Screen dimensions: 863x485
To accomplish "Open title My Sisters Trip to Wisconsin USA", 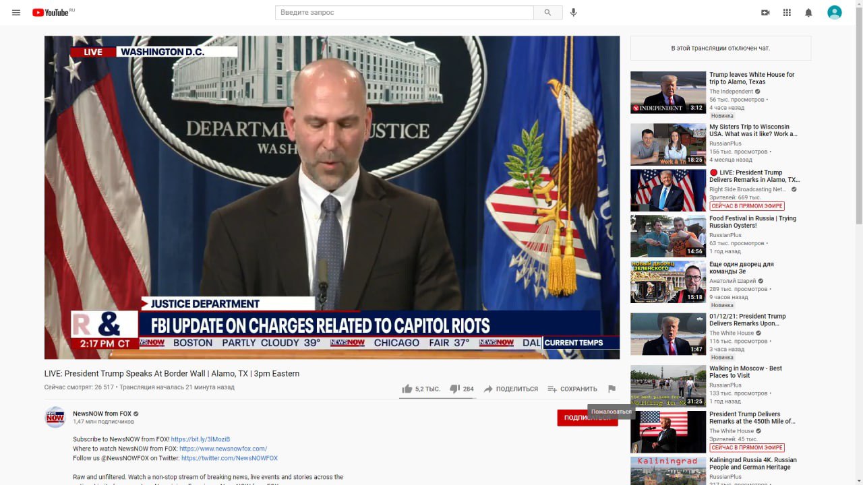I will click(x=753, y=130).
